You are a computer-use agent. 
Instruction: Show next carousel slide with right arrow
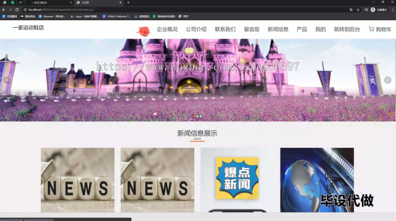click(388, 80)
